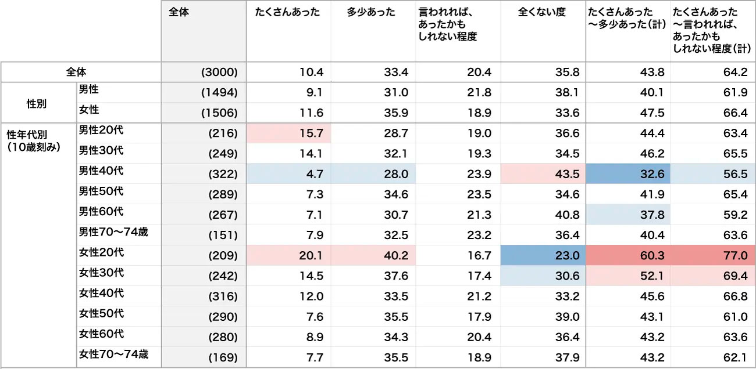The height and width of the screenshot is (369, 756).
Task: Select the 女性 row label under 性別
Action: coord(89,110)
